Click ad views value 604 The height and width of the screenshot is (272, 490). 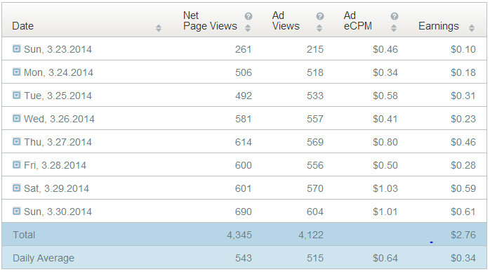(x=315, y=212)
